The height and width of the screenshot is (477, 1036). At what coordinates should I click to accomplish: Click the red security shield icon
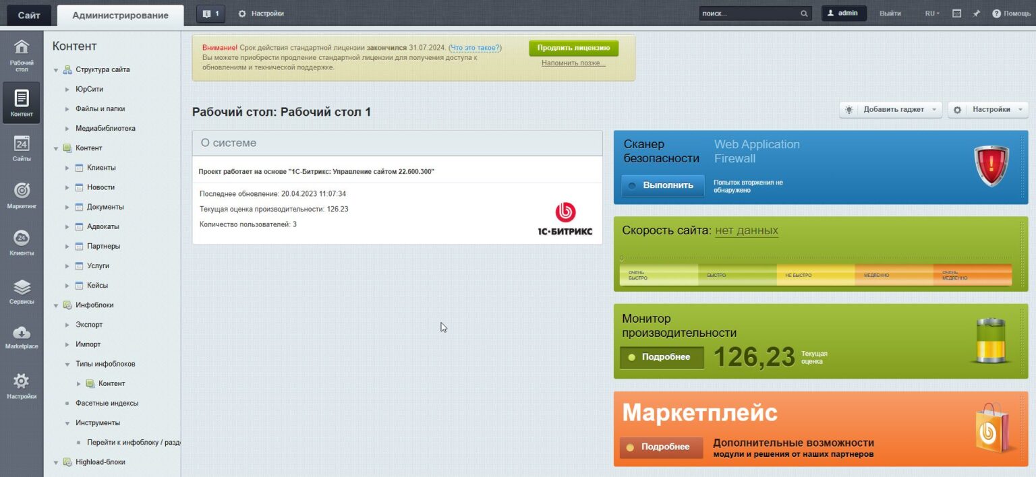pyautogui.click(x=991, y=166)
